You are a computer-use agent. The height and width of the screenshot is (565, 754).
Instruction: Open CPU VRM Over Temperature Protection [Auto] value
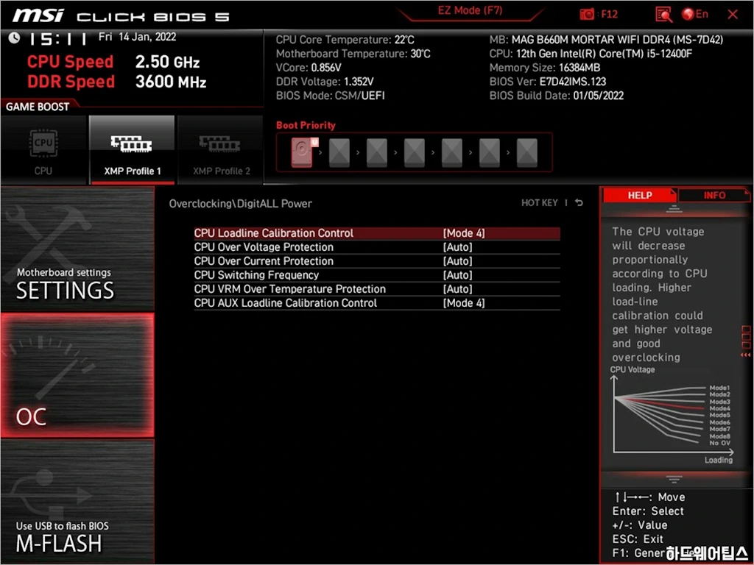point(457,288)
